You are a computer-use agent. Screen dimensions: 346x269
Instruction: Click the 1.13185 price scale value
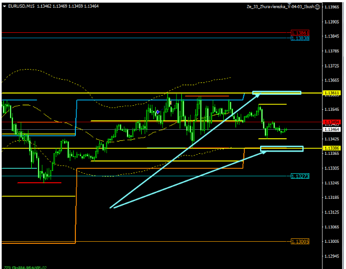pyautogui.click(x=331, y=198)
